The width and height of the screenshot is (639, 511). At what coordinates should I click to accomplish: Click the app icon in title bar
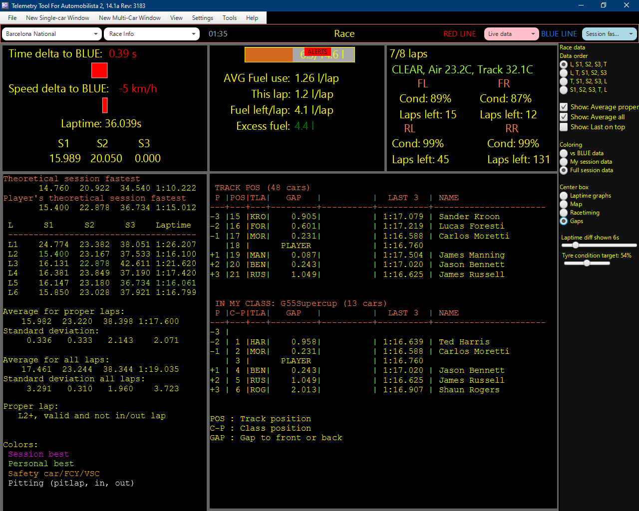tap(5, 5)
